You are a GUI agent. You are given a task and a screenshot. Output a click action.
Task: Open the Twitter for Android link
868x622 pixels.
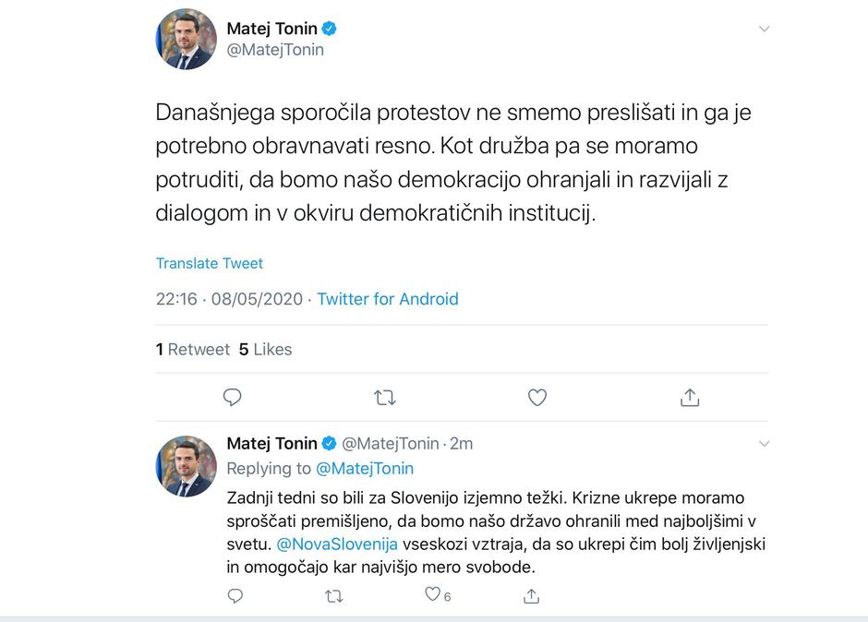click(x=388, y=299)
